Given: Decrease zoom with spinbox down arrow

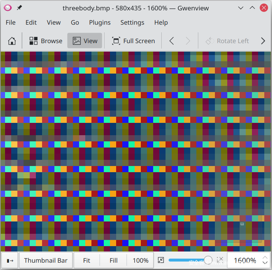Looking at the screenshot, I should [265, 263].
